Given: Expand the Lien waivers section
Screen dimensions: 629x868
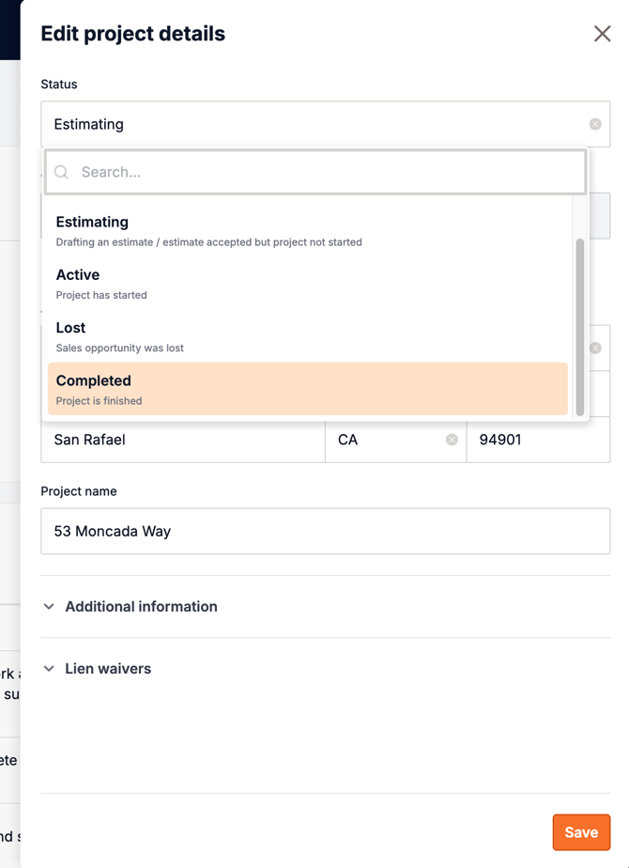Looking at the screenshot, I should [x=108, y=669].
